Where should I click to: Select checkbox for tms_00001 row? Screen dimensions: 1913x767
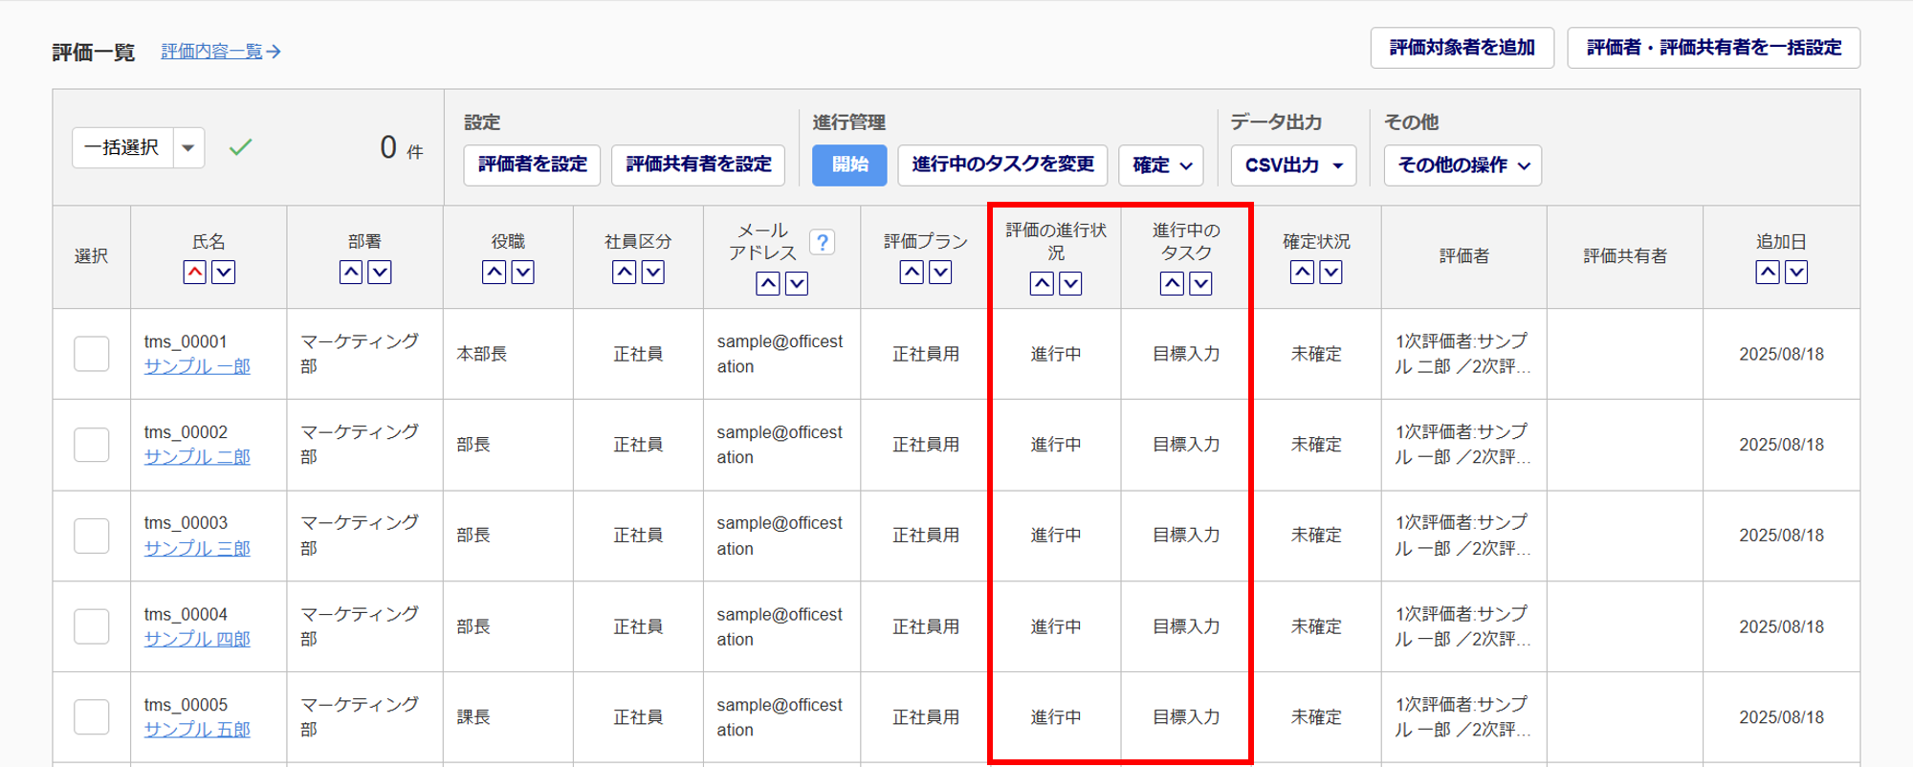[92, 354]
